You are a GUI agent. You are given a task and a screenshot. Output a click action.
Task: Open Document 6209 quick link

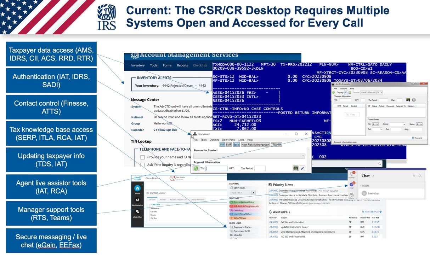click(242, 231)
